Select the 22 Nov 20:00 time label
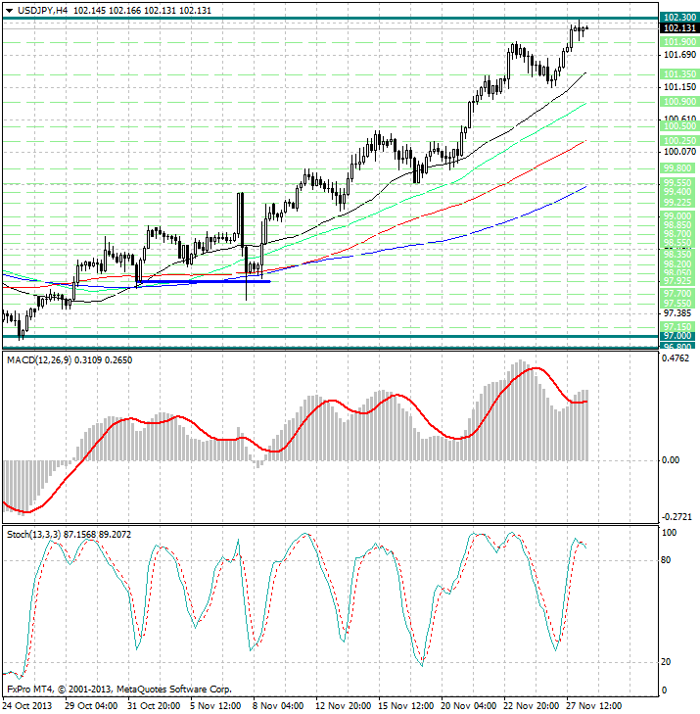This screenshot has height=714, width=700. click(532, 705)
